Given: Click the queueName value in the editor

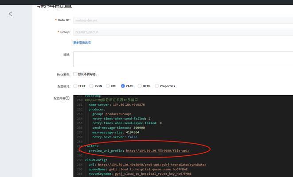Looking at the screenshot, I should [x=148, y=169].
